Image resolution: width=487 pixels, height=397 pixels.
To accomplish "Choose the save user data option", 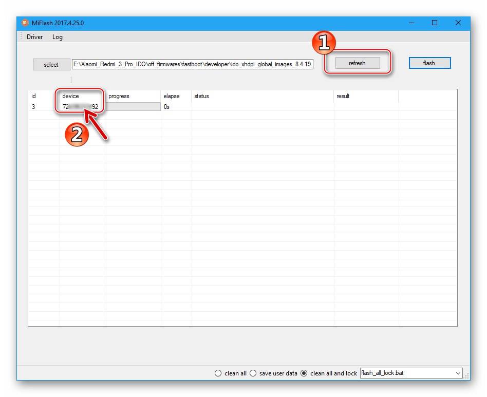I will pyautogui.click(x=273, y=373).
